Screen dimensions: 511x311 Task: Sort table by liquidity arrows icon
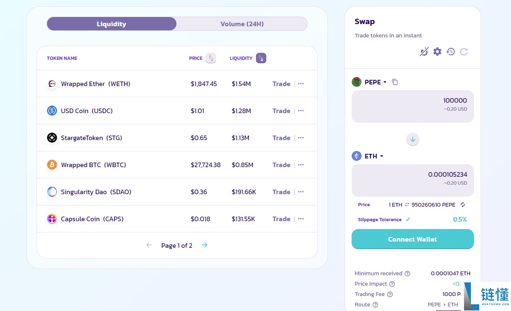point(261,58)
